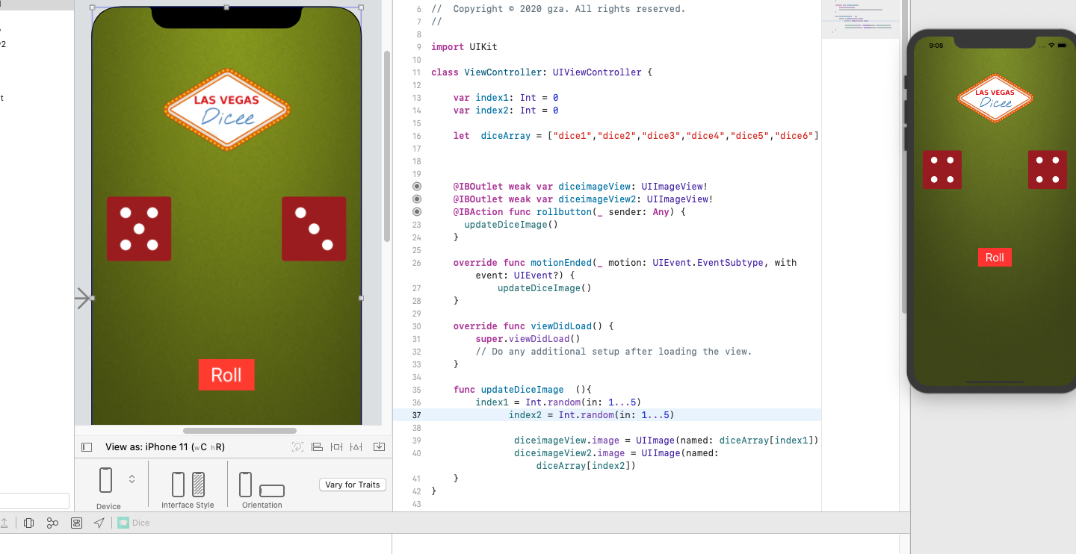This screenshot has width=1076, height=554.
Task: Open the Environment Overrides icon
Action: [x=76, y=523]
